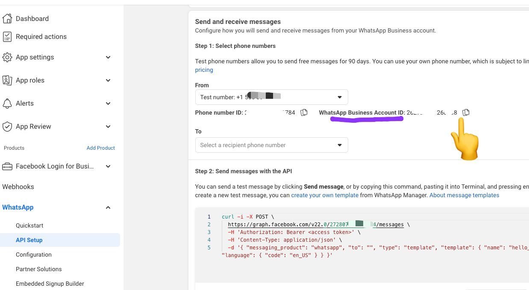Open App roles in the sidebar
The image size is (529, 290).
coord(30,80)
